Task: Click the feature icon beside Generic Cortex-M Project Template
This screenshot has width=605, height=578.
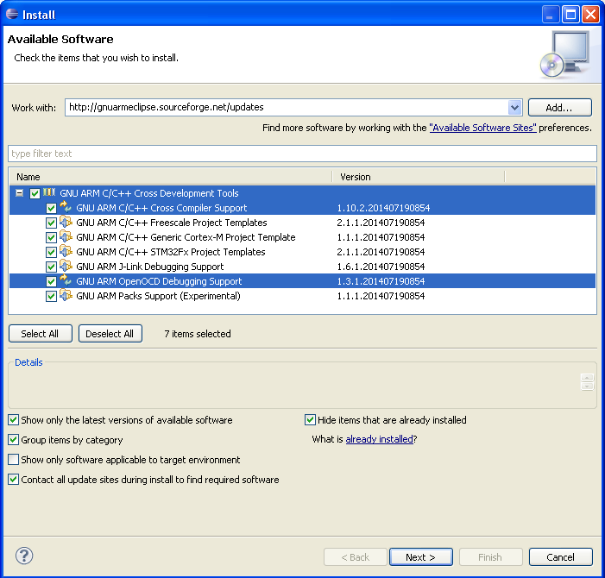Action: (x=66, y=236)
